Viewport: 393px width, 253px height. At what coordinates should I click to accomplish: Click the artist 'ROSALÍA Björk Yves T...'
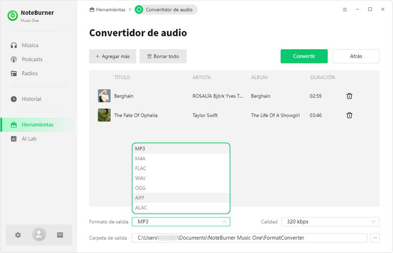(x=218, y=96)
